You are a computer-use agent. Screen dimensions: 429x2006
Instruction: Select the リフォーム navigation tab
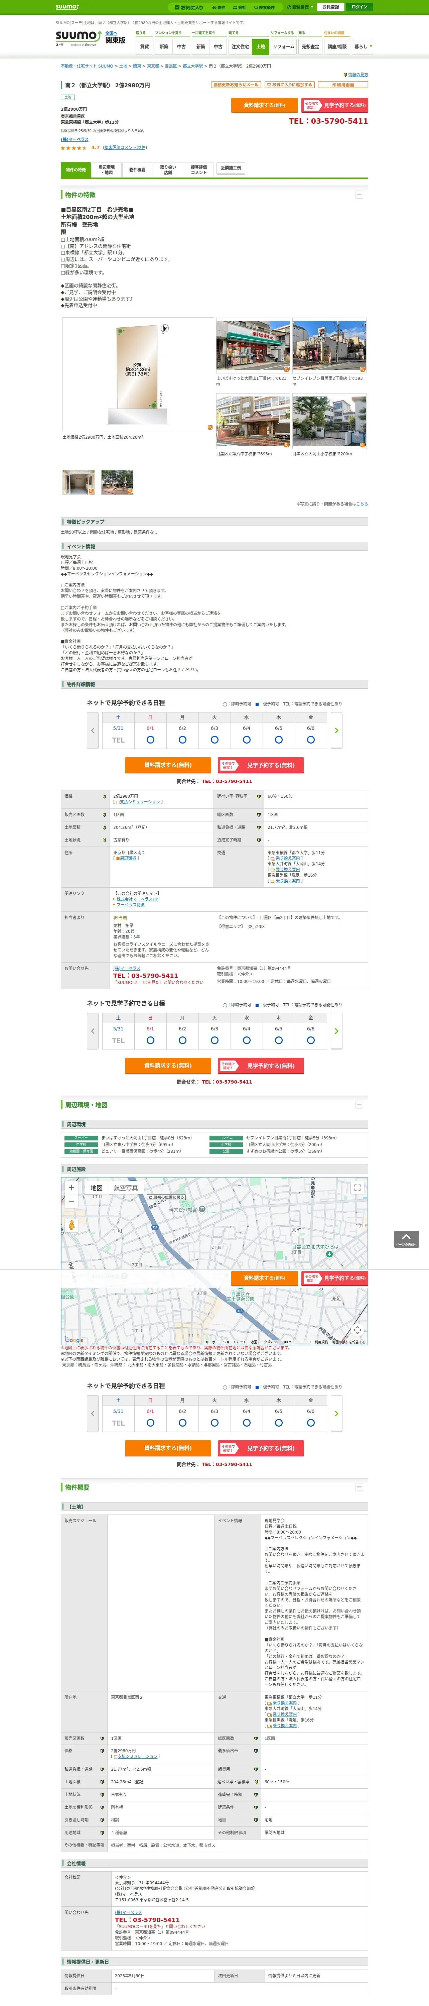point(283,47)
